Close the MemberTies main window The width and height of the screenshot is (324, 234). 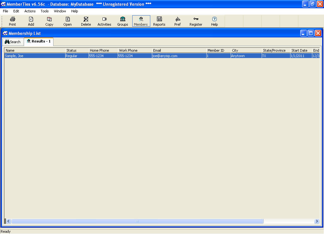point(320,4)
